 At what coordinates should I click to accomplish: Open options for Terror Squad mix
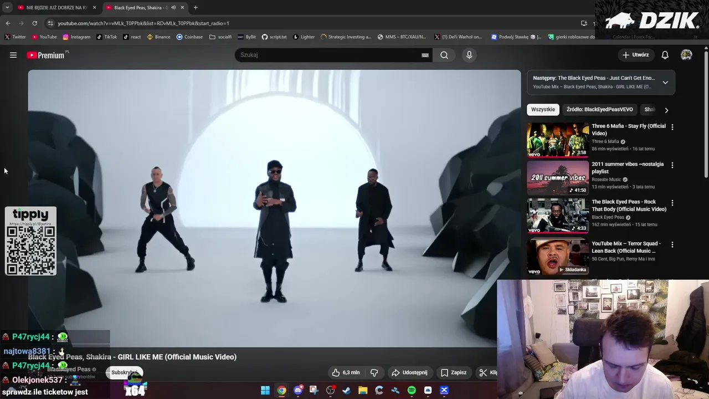pos(672,244)
